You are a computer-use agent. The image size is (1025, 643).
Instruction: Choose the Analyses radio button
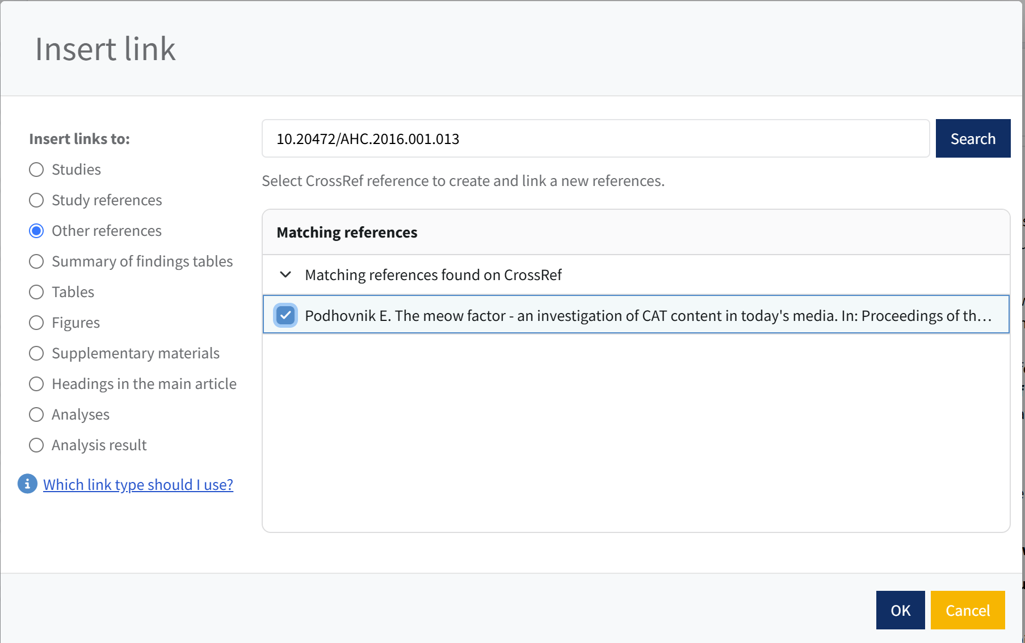tap(36, 414)
